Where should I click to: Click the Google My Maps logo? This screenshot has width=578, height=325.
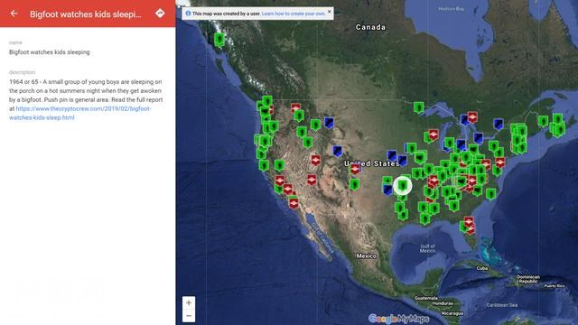coord(398,319)
